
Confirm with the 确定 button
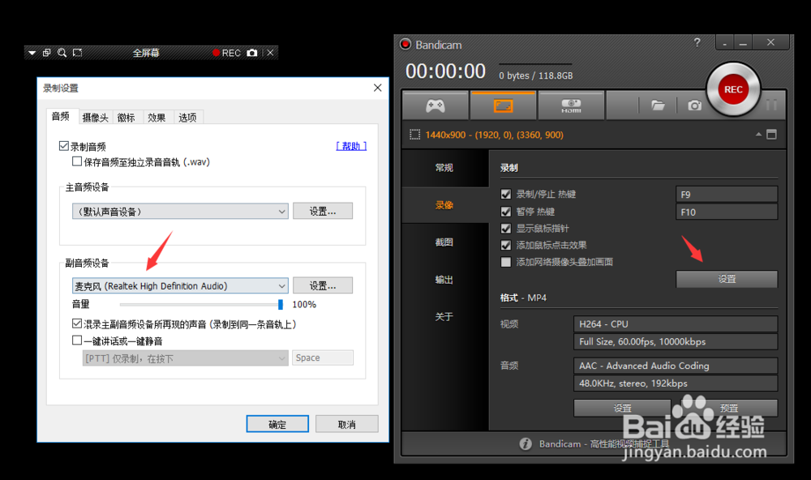(x=277, y=424)
